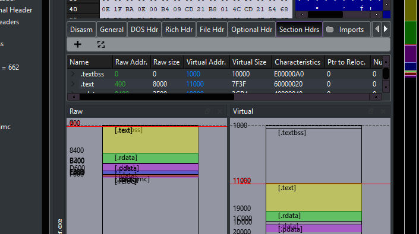The image size is (419, 234).
Task: Click virtual size 10000 of .textbss
Action: tap(241, 74)
